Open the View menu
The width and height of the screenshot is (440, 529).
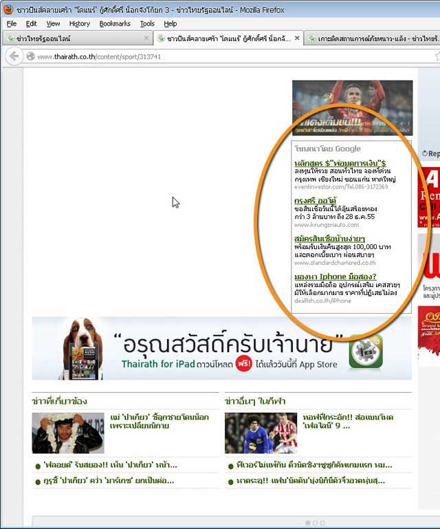53,23
